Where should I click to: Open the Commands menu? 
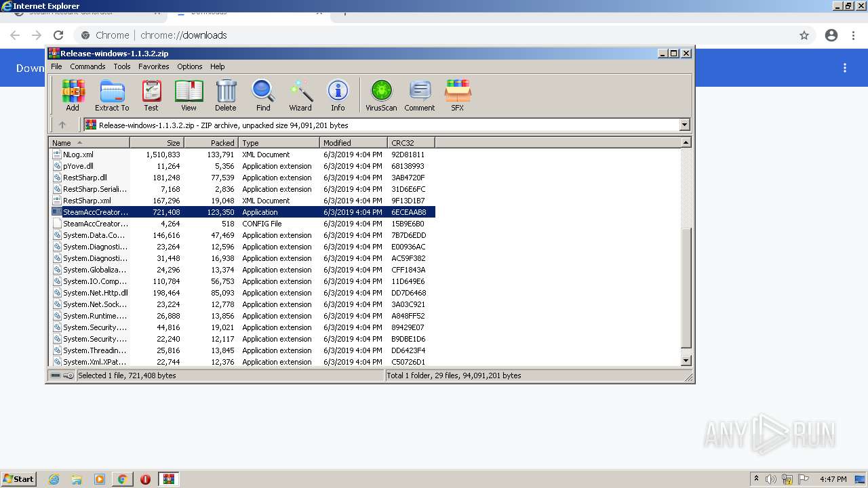pyautogui.click(x=87, y=66)
